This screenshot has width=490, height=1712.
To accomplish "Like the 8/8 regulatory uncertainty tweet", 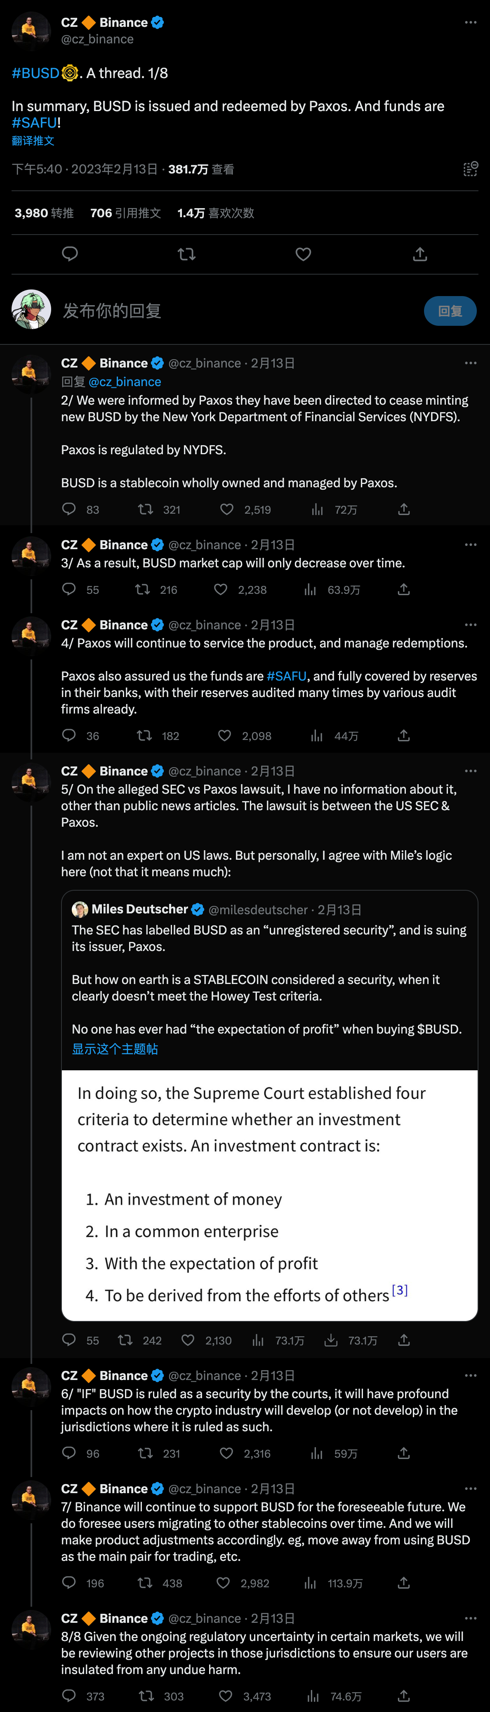I will point(226,1696).
